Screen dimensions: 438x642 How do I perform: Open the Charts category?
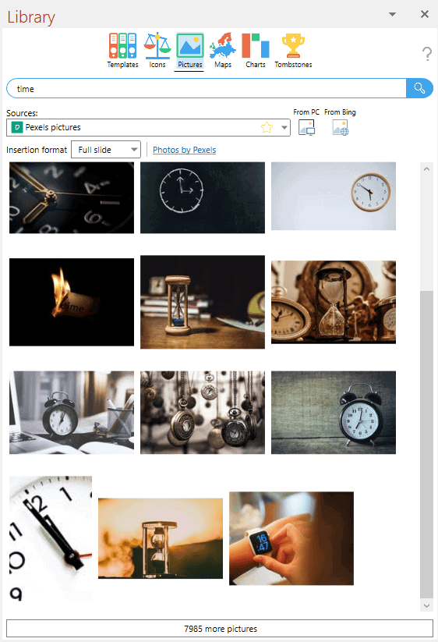coord(256,51)
